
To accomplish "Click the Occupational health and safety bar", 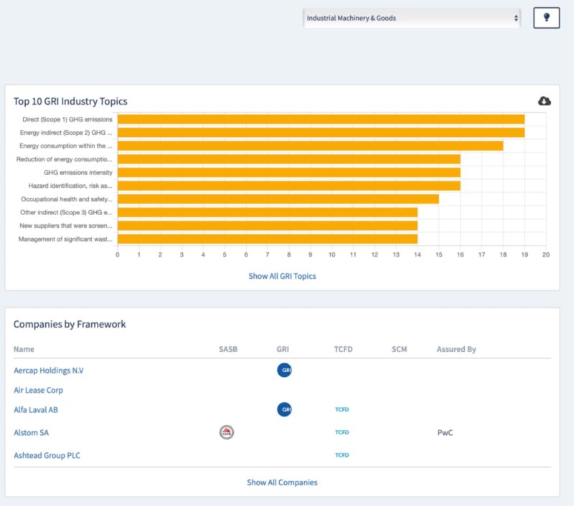I will 278,199.
